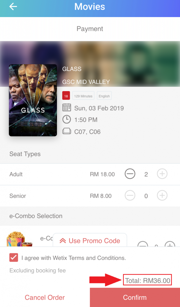
Task: Tap the Total: RM36.00 amount
Action: pyautogui.click(x=148, y=281)
